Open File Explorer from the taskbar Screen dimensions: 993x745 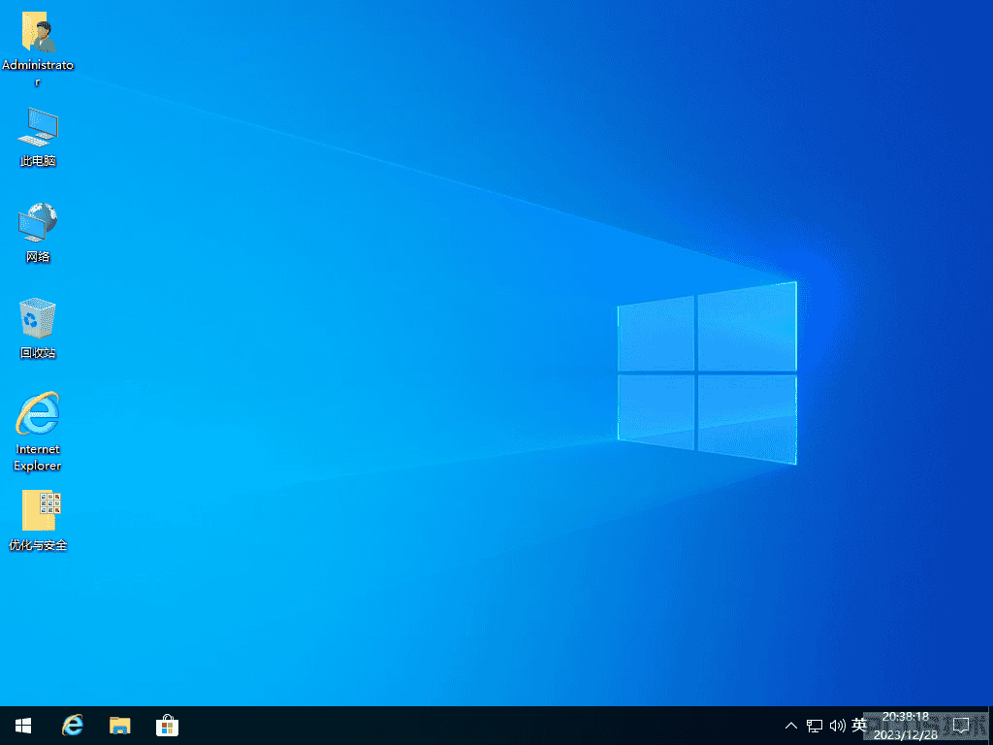pos(119,726)
